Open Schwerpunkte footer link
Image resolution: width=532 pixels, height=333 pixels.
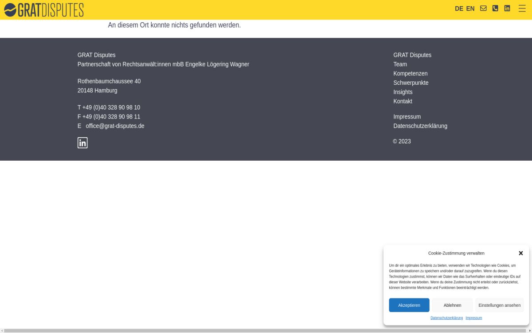(x=411, y=83)
